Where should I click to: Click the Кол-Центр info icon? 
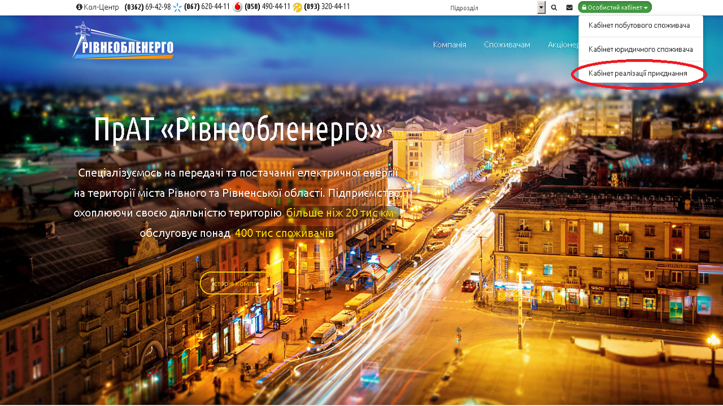point(79,7)
